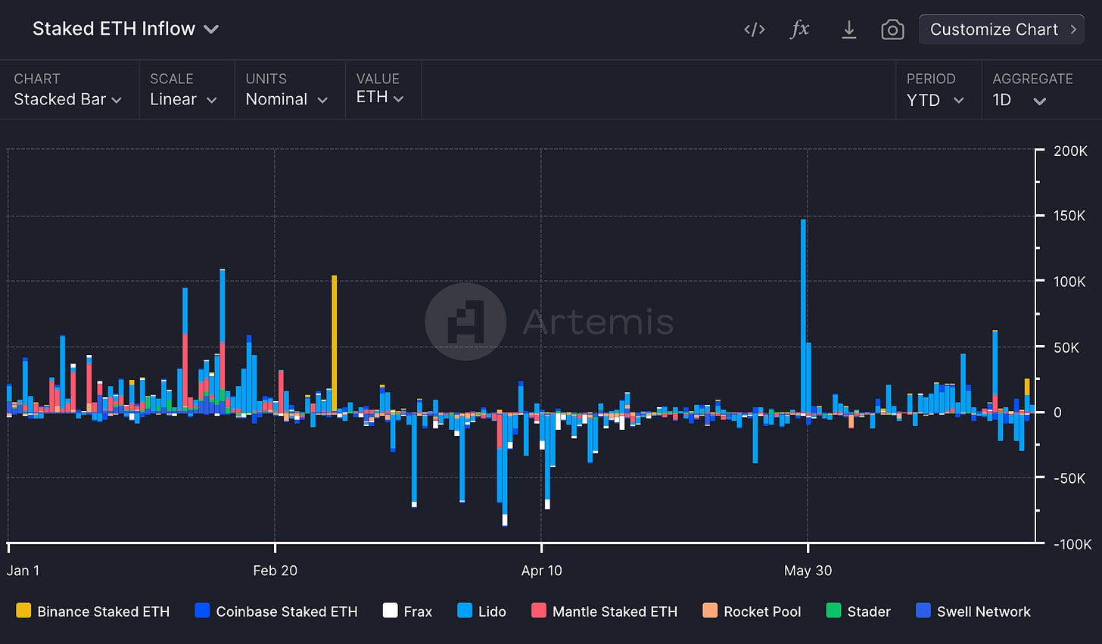
Task: Click the Binance Staked ETH legend label
Action: point(104,611)
